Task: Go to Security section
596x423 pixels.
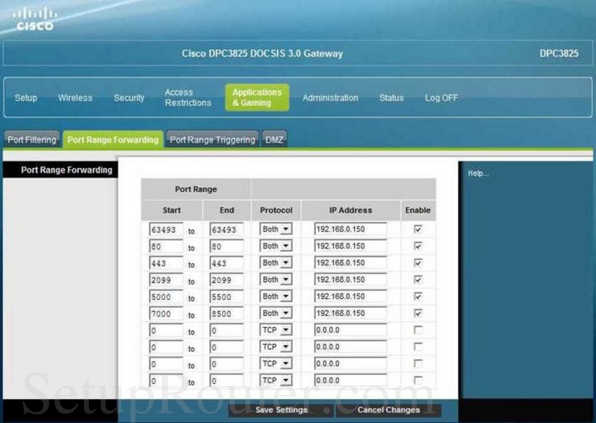Action: (x=129, y=98)
